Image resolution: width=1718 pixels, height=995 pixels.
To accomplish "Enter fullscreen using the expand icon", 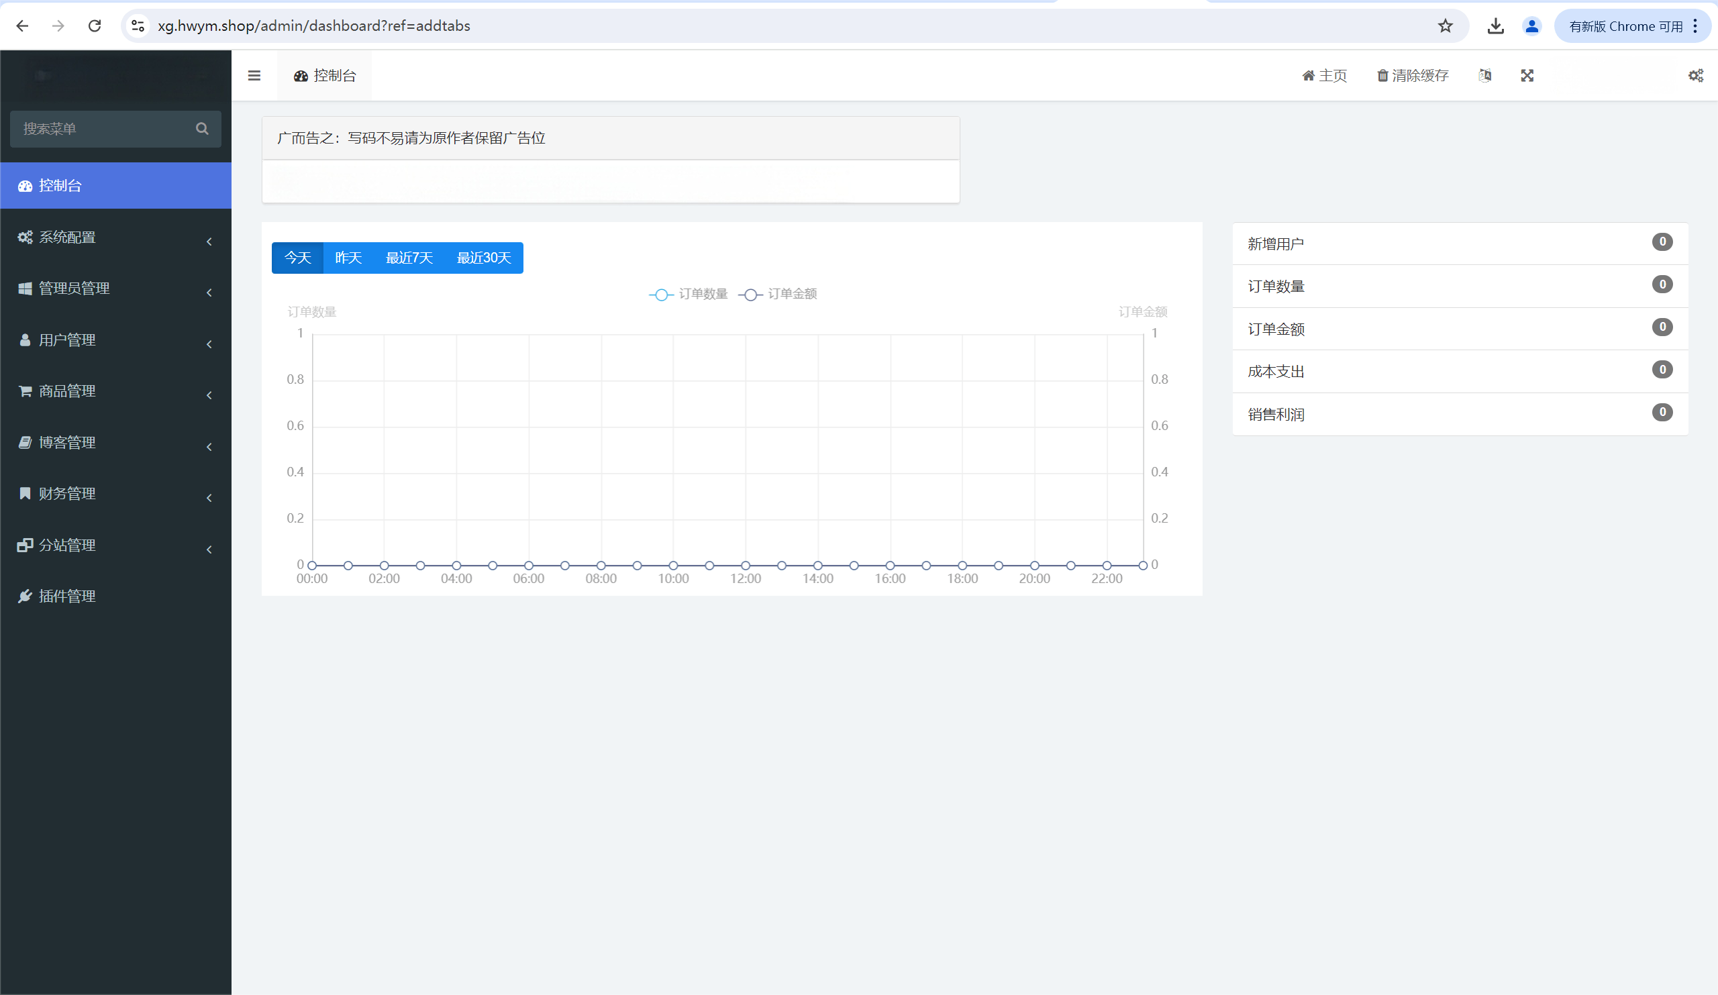I will (x=1527, y=76).
